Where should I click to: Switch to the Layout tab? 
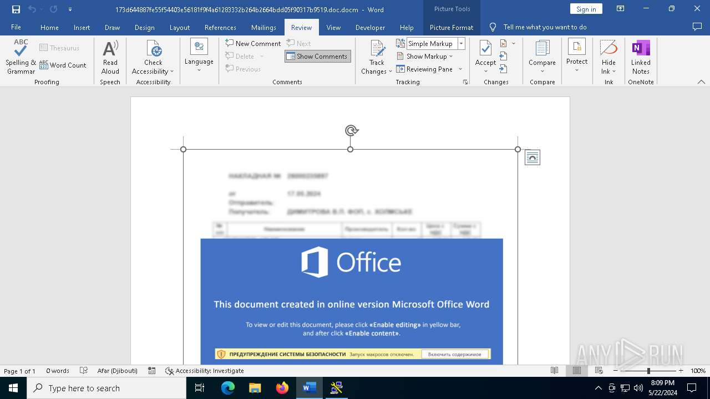click(x=179, y=27)
